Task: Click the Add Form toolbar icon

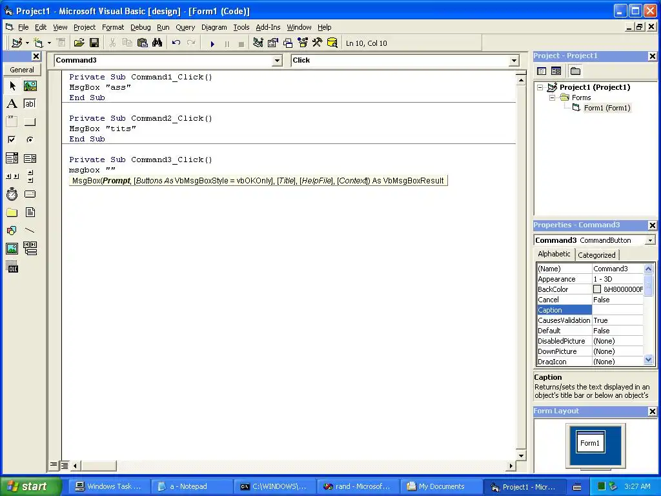Action: pyautogui.click(x=38, y=43)
